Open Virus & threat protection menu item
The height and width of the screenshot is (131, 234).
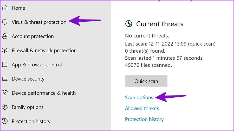[39, 22]
